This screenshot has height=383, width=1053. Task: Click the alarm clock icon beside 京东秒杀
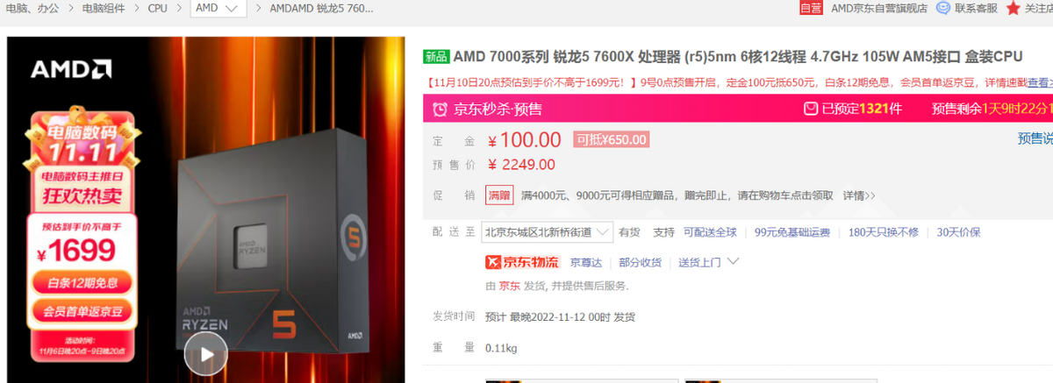[x=439, y=109]
